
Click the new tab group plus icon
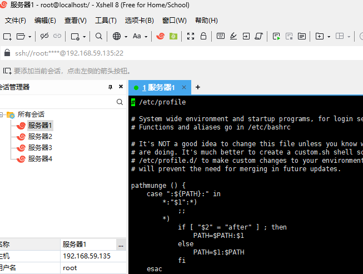coord(320,36)
